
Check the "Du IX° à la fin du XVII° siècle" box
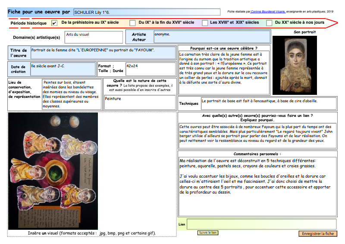(131, 23)
